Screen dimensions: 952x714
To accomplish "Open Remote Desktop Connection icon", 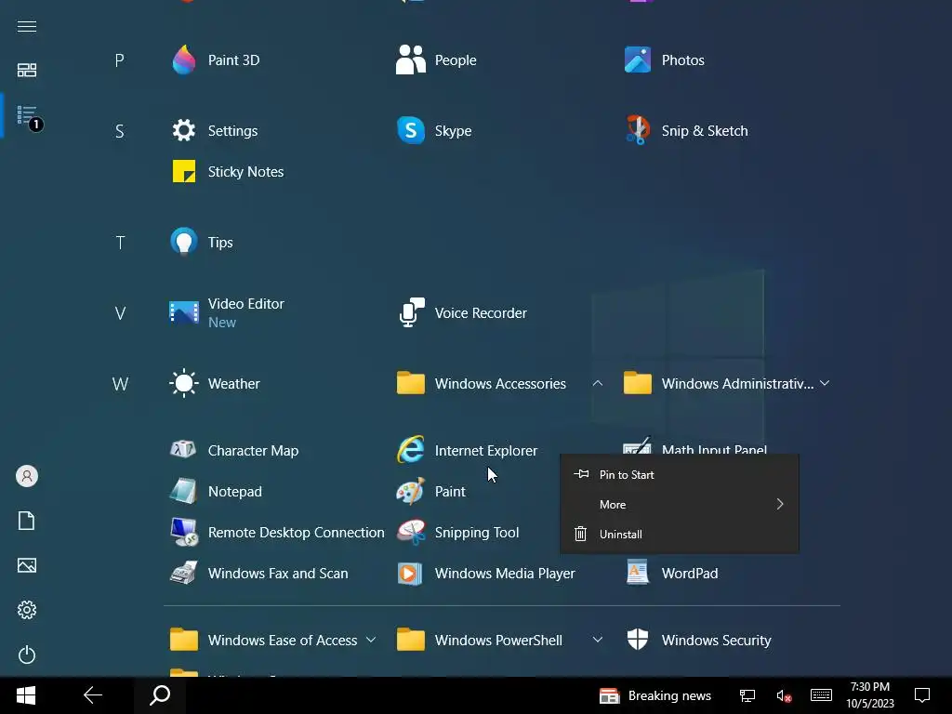I will (x=184, y=533).
